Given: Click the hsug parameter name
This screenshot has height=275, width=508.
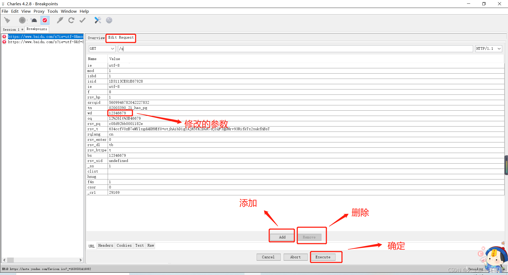Looking at the screenshot, I should point(92,177).
